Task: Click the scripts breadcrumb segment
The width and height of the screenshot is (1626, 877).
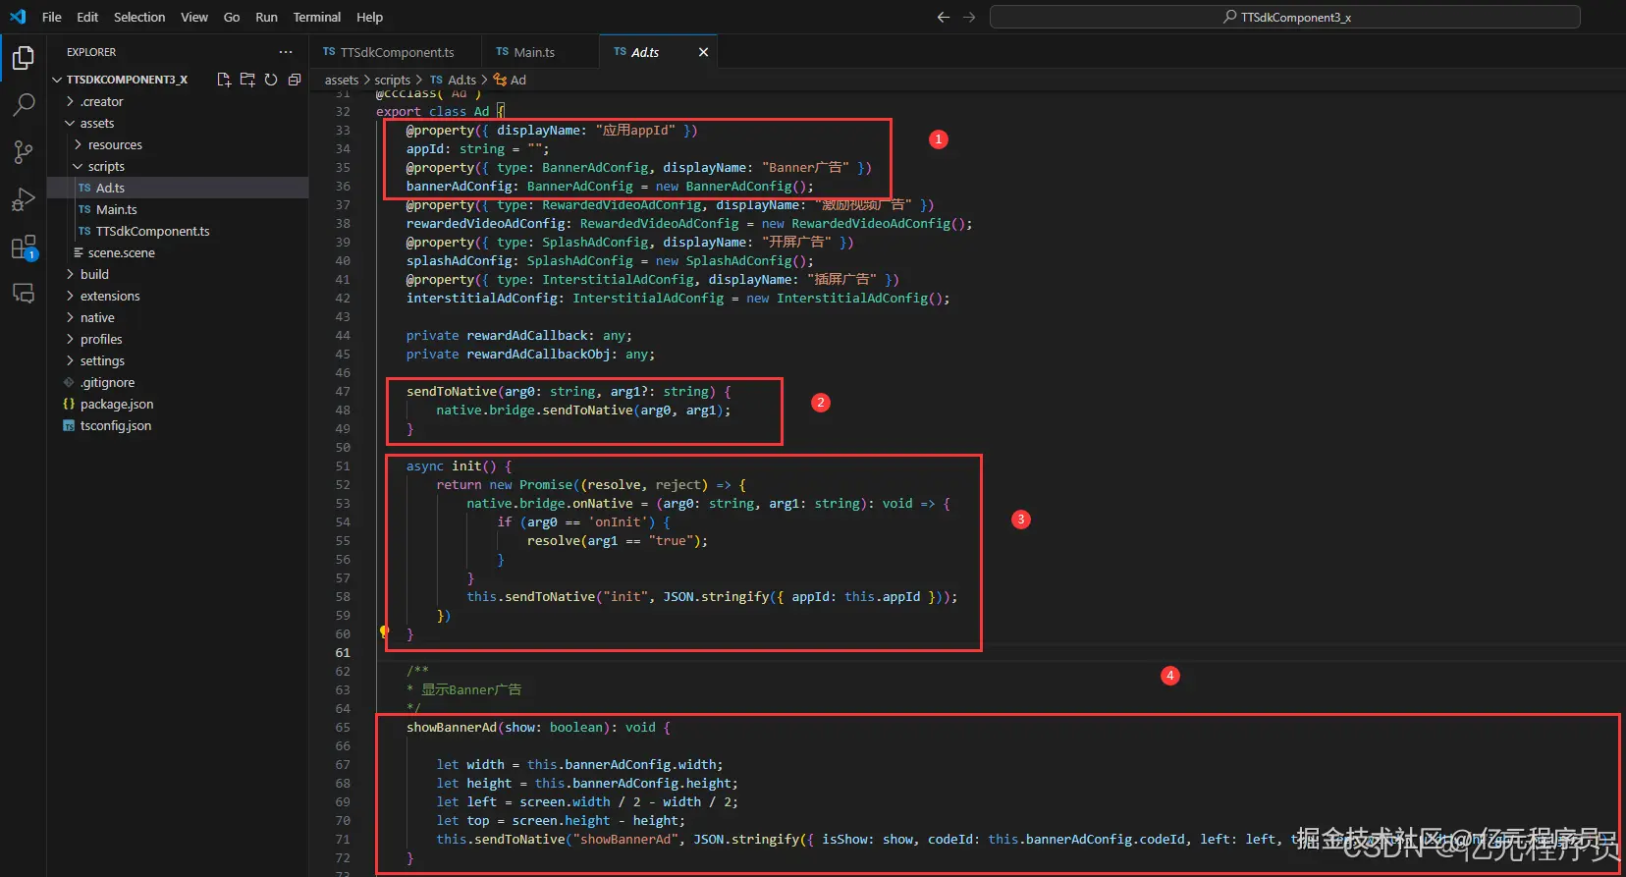Action: 392,80
